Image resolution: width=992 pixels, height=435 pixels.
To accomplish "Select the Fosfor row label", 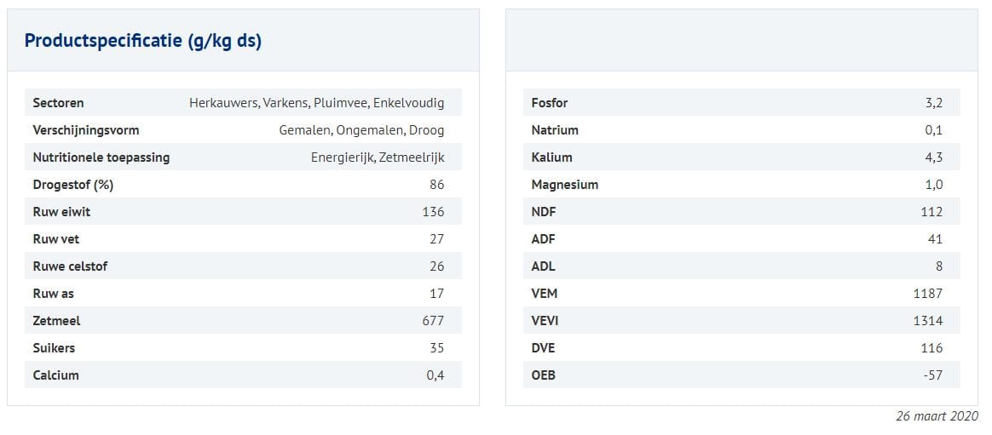I will tap(549, 103).
